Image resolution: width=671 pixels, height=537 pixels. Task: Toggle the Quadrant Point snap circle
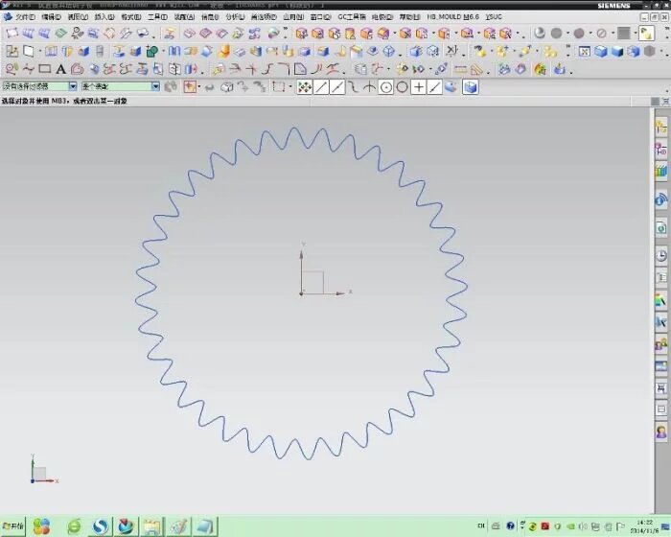coord(403,87)
